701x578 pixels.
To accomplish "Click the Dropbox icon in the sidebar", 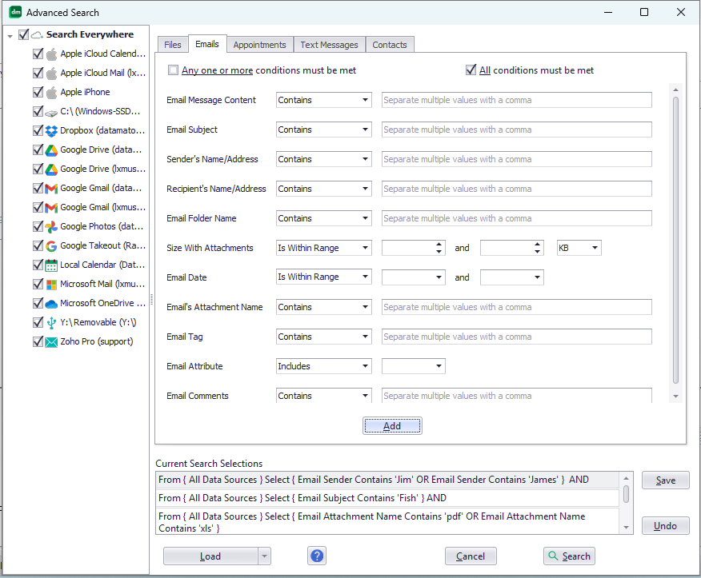I will [50, 130].
